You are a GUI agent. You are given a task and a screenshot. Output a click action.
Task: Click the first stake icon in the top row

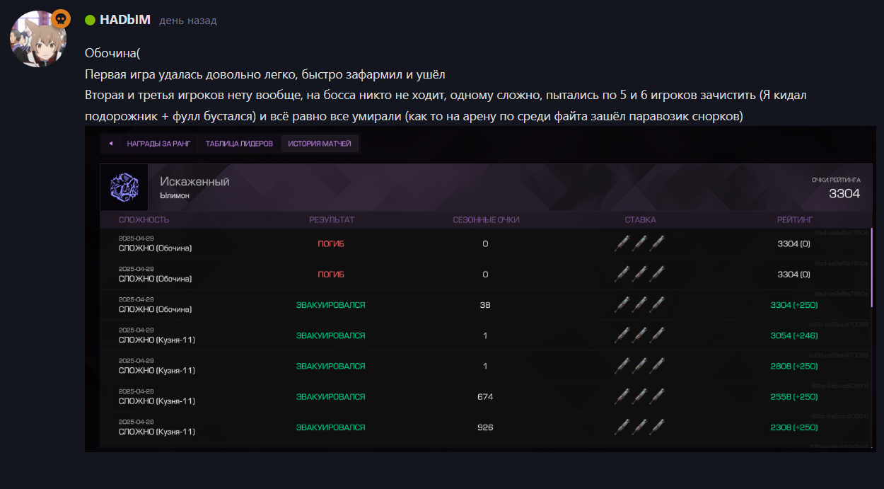pyautogui.click(x=622, y=243)
